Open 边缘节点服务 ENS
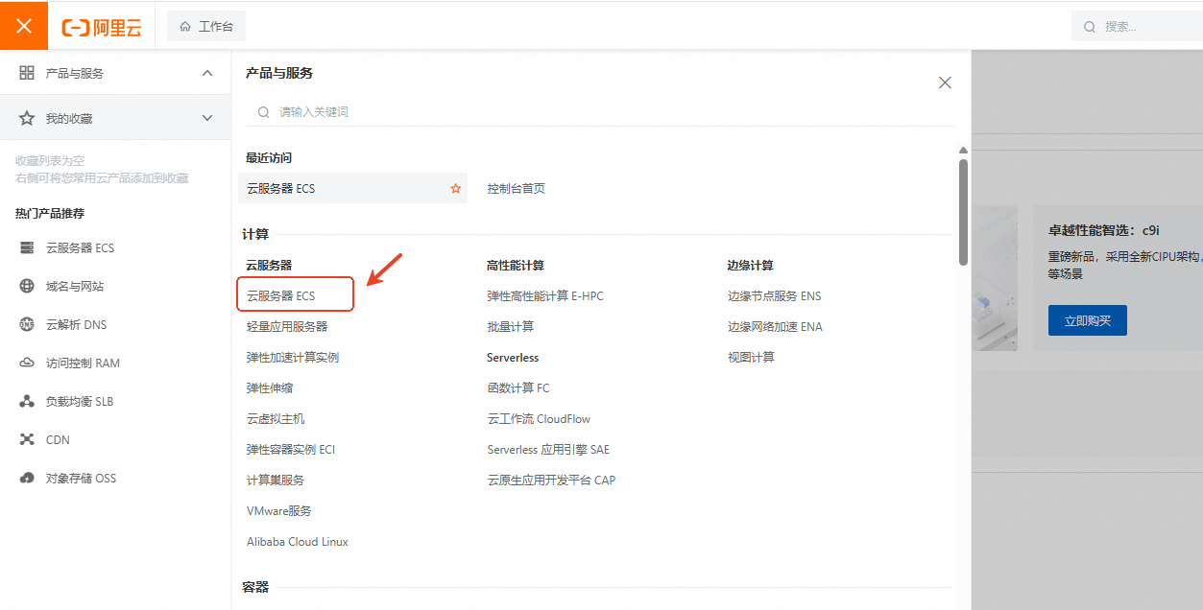Viewport: 1203px width, 610px height. click(775, 296)
